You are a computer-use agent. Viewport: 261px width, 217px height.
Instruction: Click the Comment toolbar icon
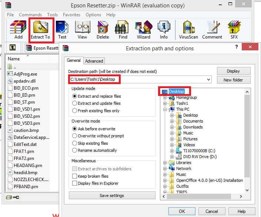point(212,30)
